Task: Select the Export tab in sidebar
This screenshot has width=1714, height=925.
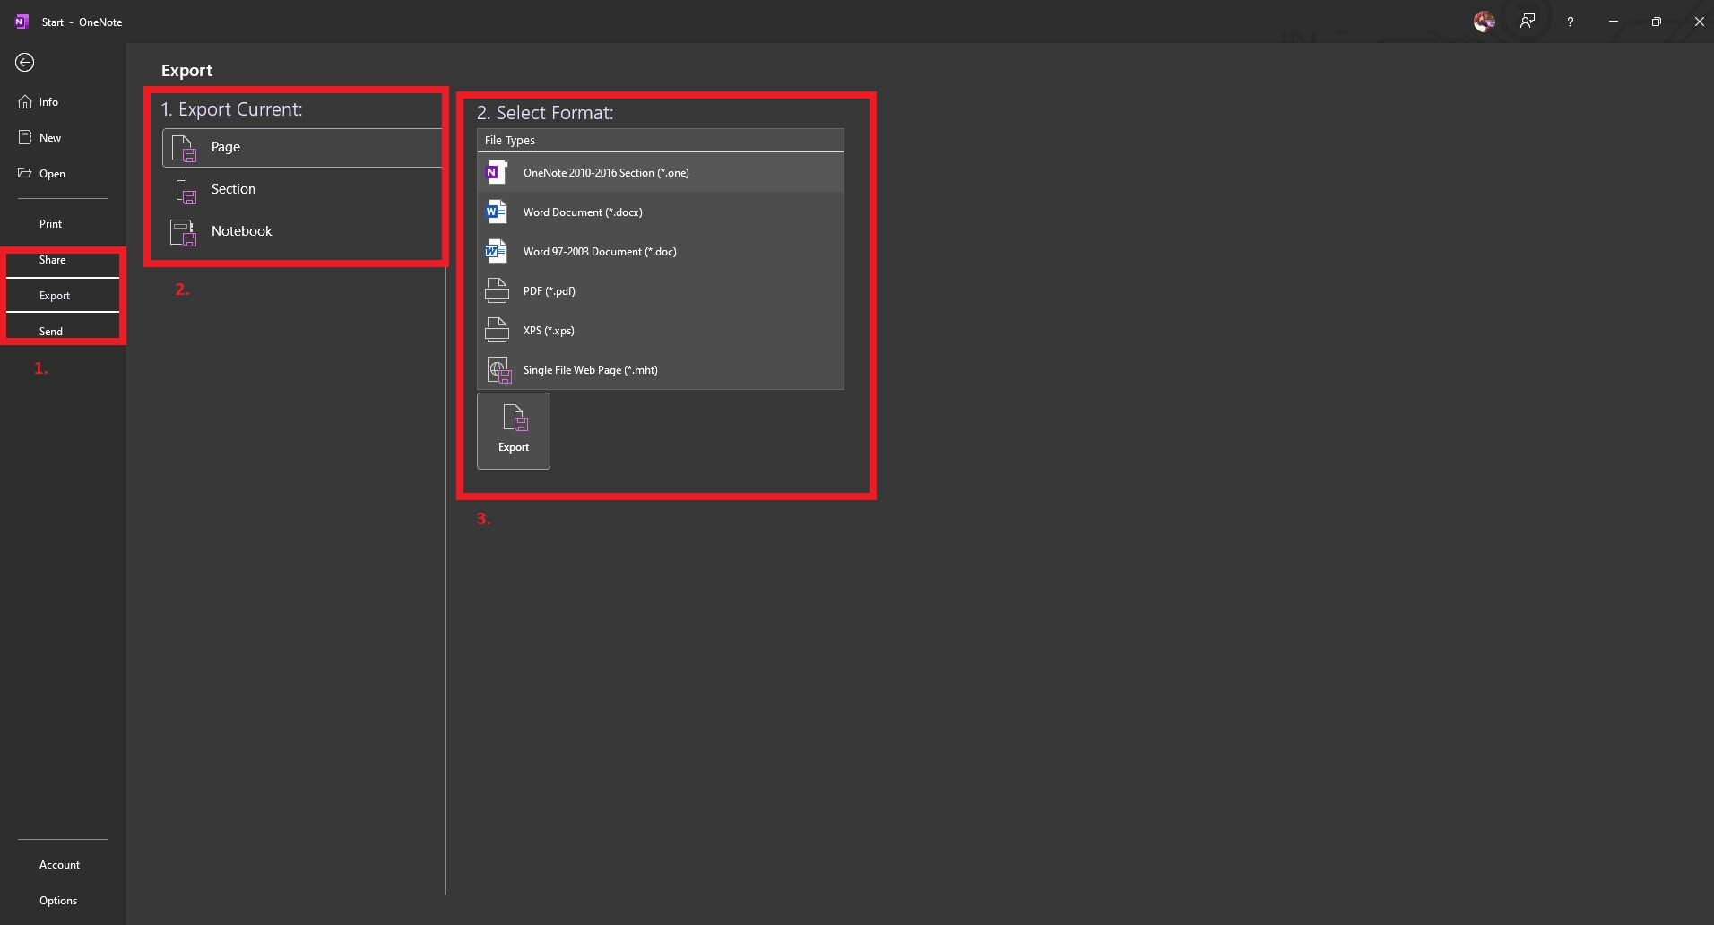Action: coord(63,296)
